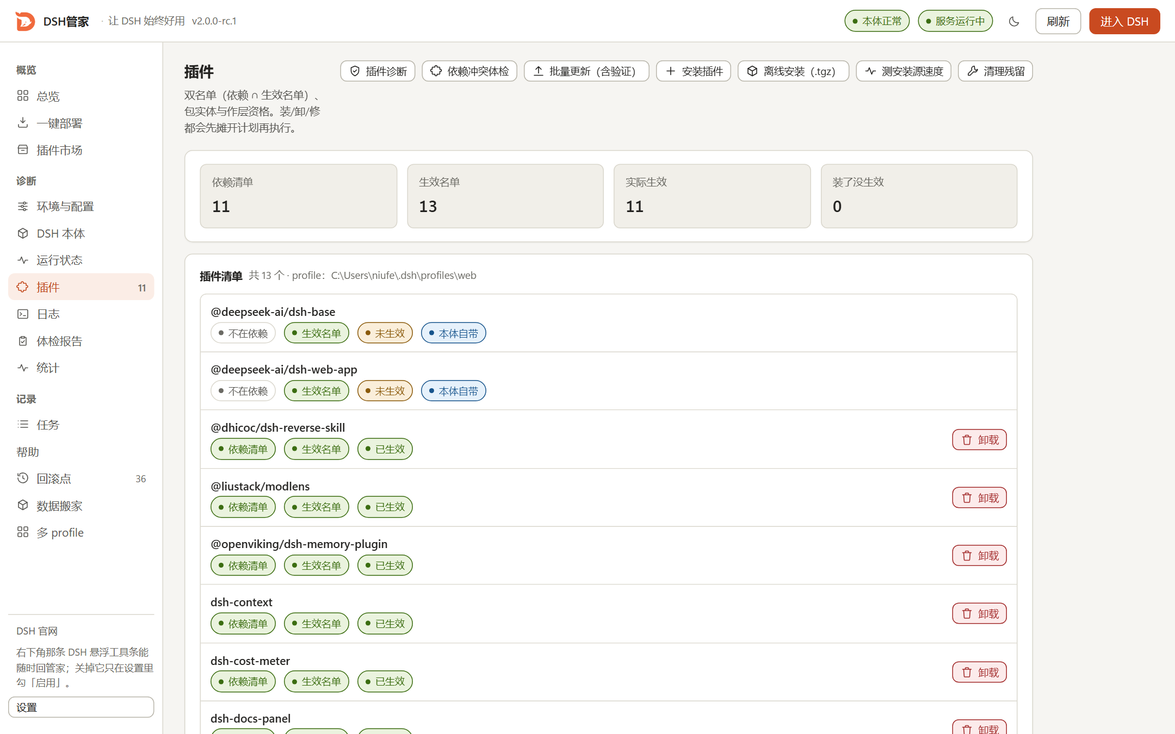1175x734 pixels.
Task: Click the 体检报告 clipboard icon
Action: (x=23, y=341)
